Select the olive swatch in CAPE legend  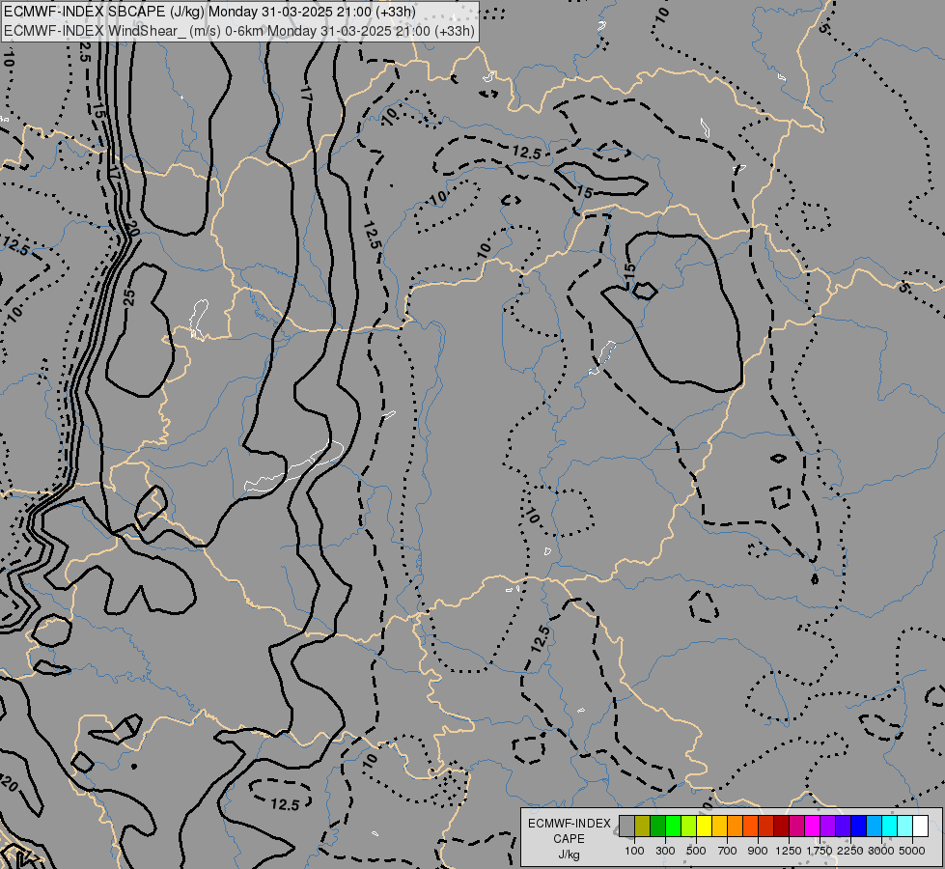click(x=643, y=826)
